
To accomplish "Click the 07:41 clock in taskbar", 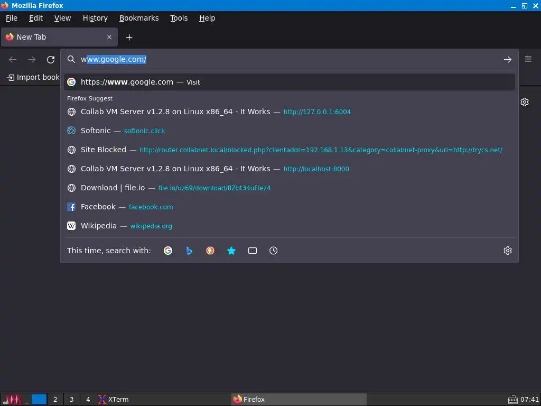I will click(x=529, y=400).
